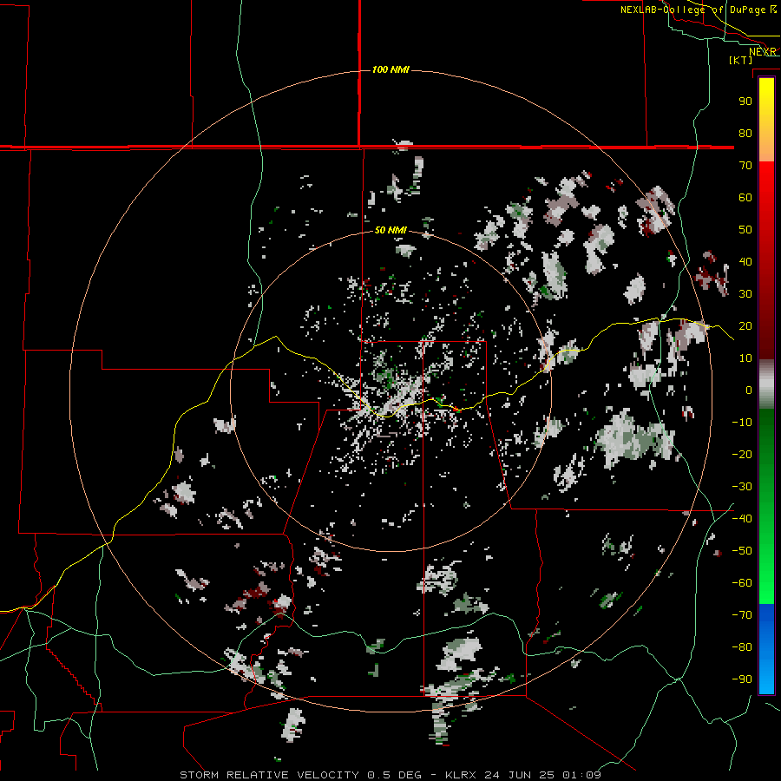The height and width of the screenshot is (781, 781).
Task: Click the -50 label on the velocity scale
Action: coord(742,551)
